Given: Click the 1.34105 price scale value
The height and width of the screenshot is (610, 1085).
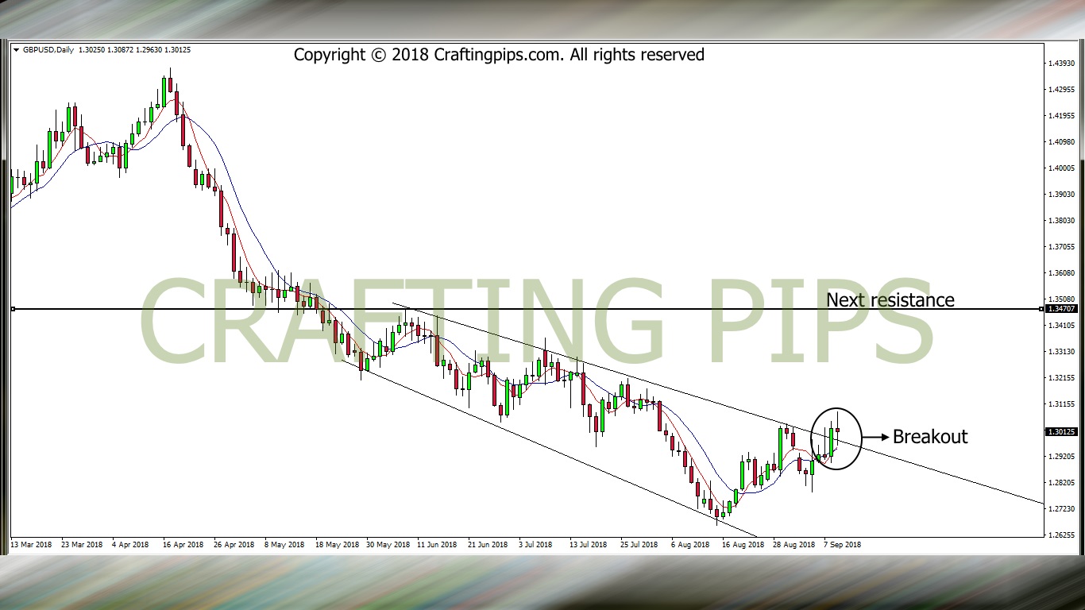Looking at the screenshot, I should pos(1062,325).
